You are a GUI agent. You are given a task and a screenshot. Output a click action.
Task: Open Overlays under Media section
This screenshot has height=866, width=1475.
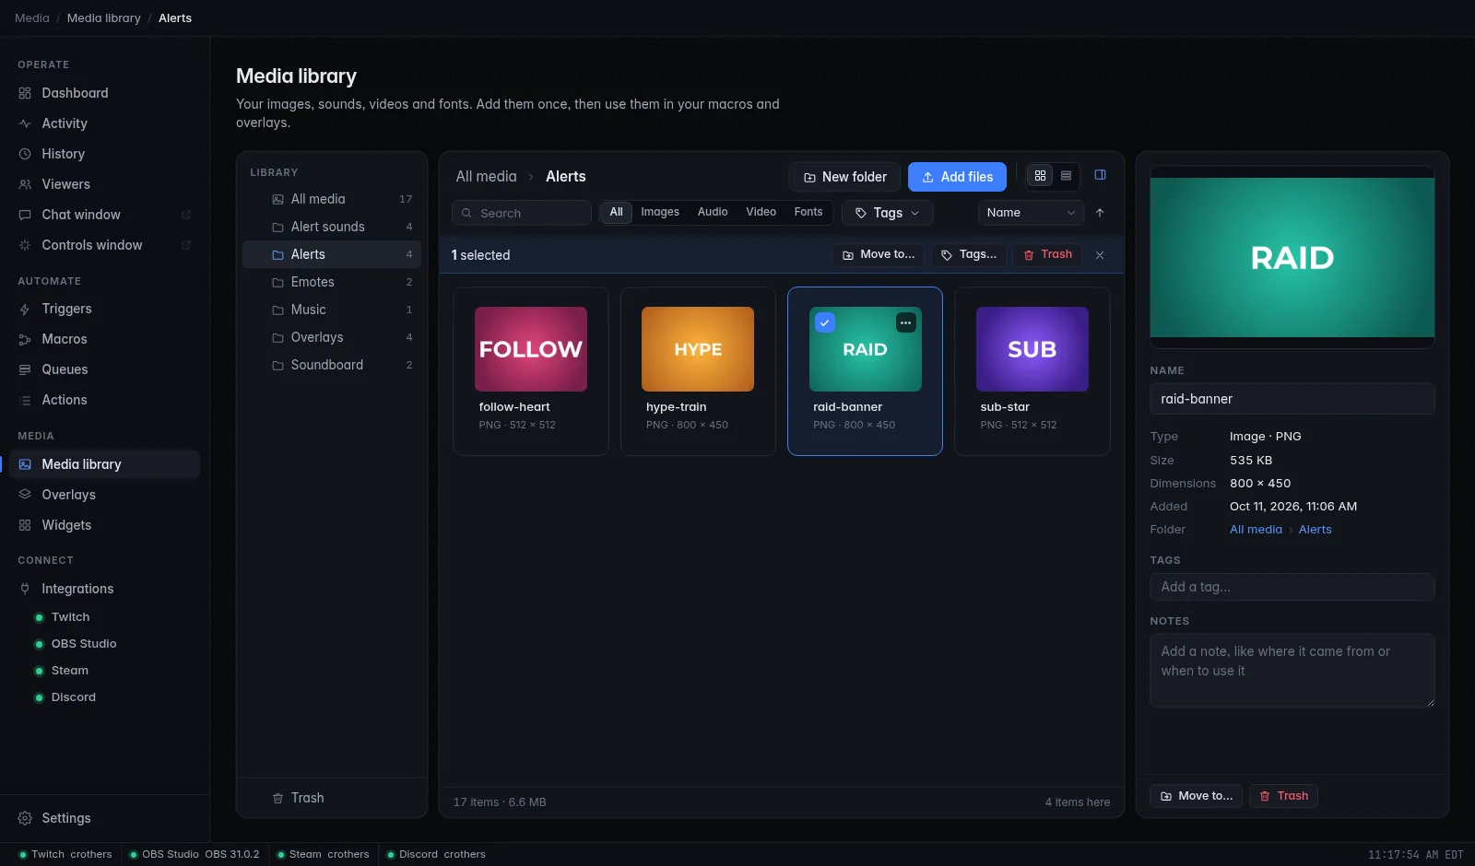tap(104, 495)
